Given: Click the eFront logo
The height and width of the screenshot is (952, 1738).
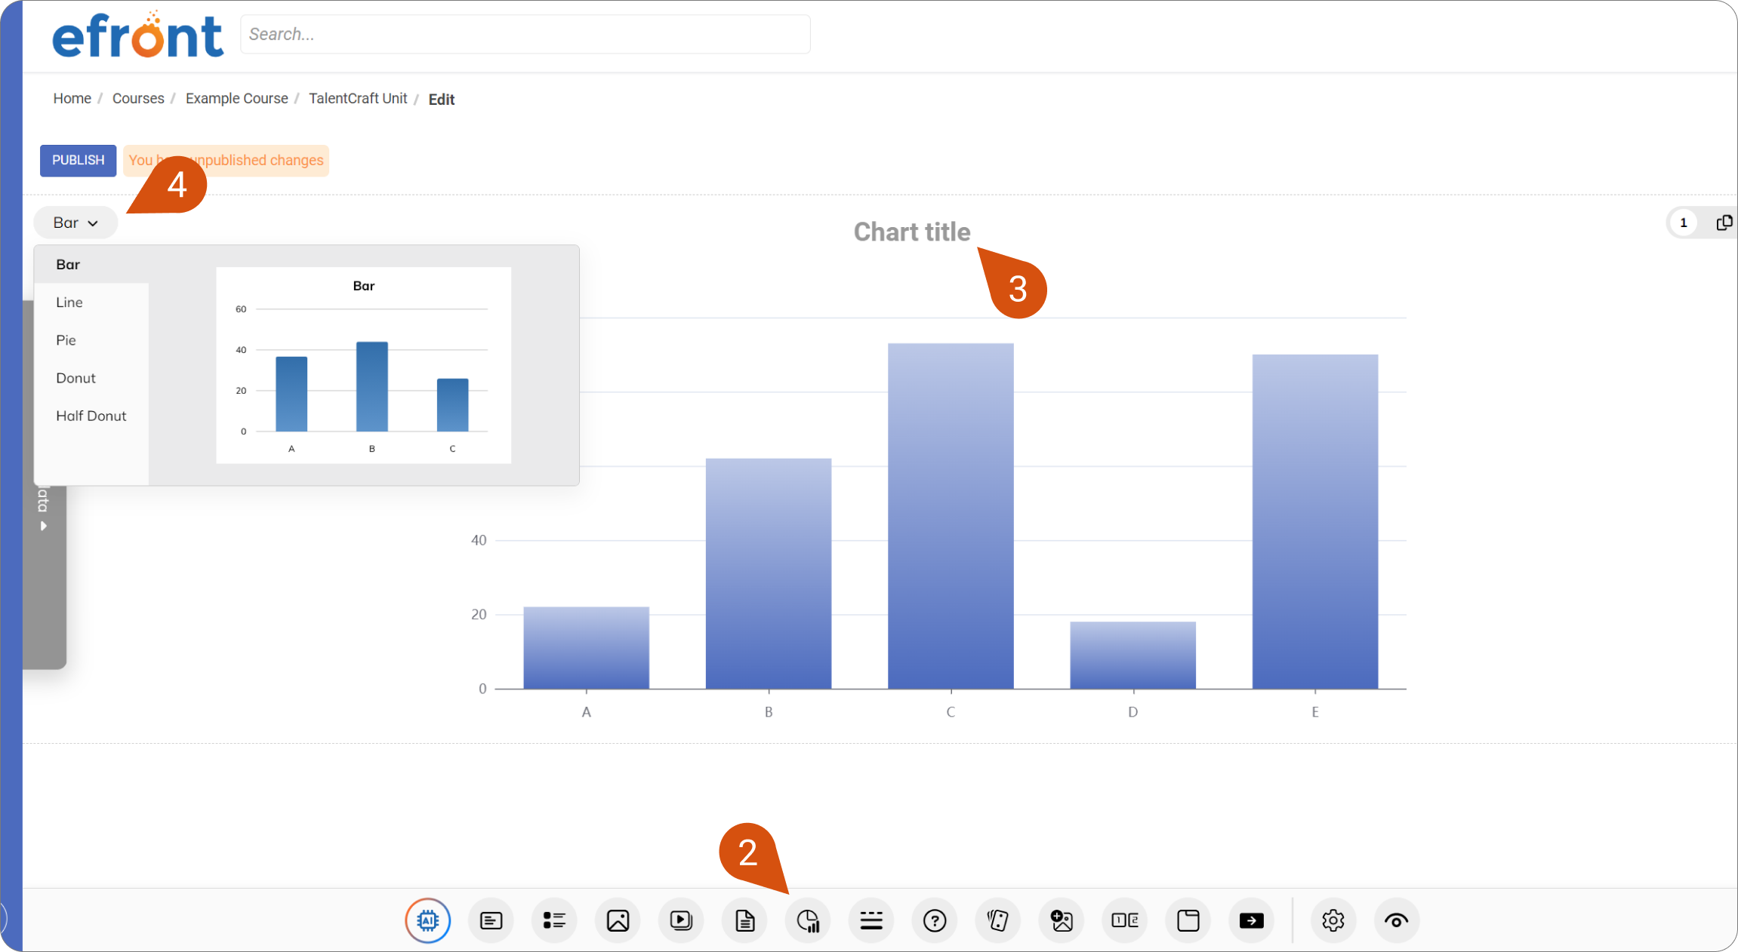Looking at the screenshot, I should click(137, 35).
